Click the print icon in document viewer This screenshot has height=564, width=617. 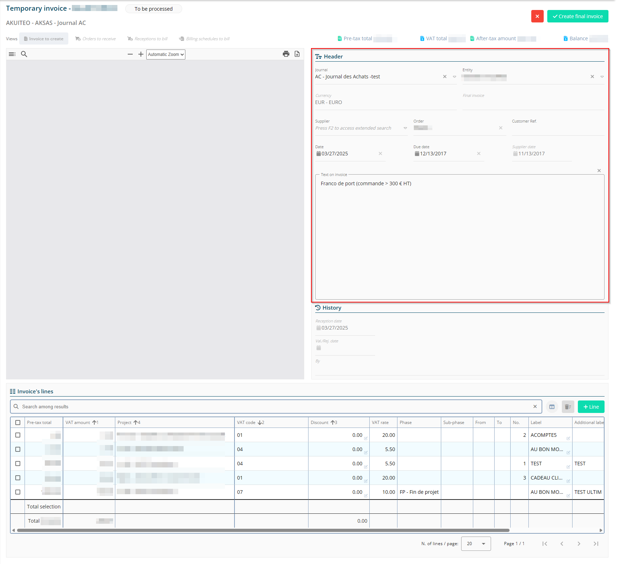[x=286, y=54]
